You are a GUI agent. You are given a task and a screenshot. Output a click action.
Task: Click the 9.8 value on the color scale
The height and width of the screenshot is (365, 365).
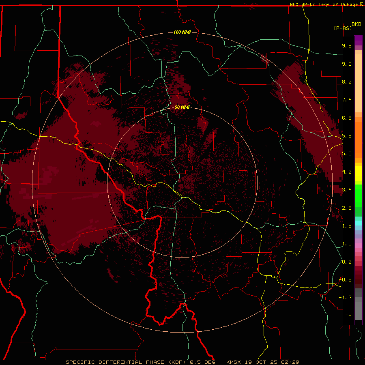[347, 45]
